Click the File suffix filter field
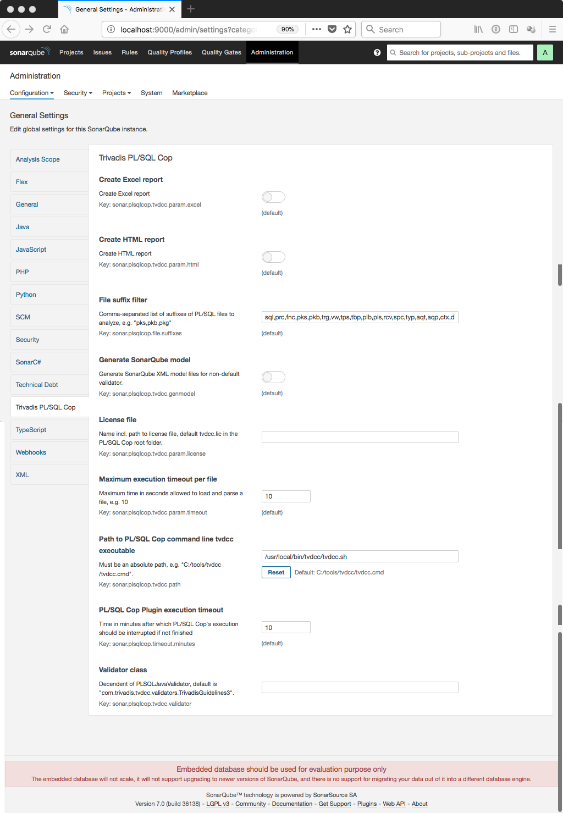 (360, 317)
